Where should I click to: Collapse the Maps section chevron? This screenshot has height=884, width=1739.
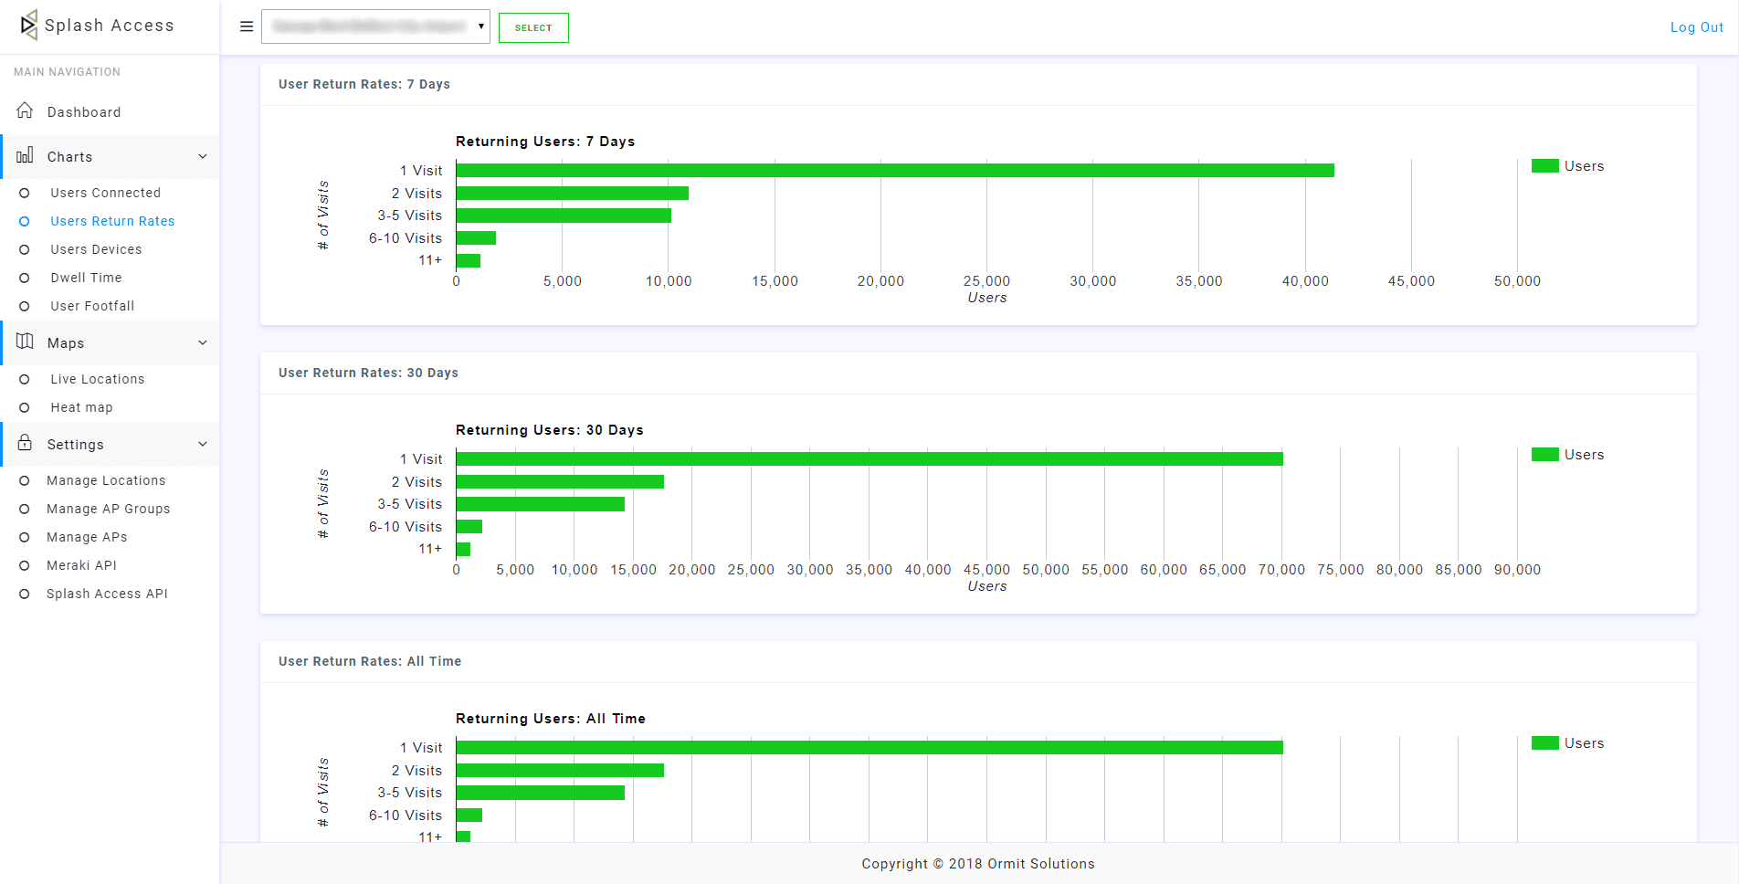203,342
